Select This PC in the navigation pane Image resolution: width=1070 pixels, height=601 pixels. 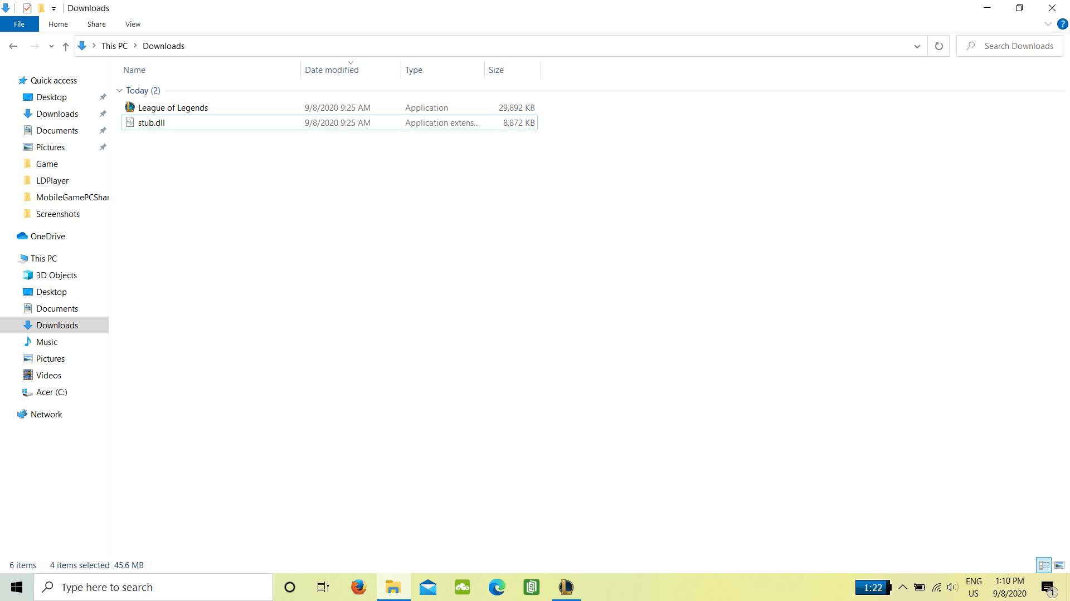(x=43, y=259)
